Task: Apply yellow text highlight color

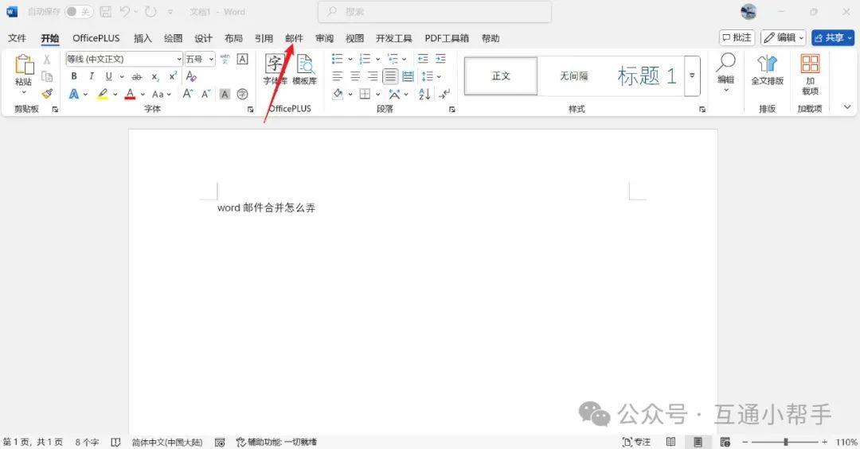Action: pos(103,95)
